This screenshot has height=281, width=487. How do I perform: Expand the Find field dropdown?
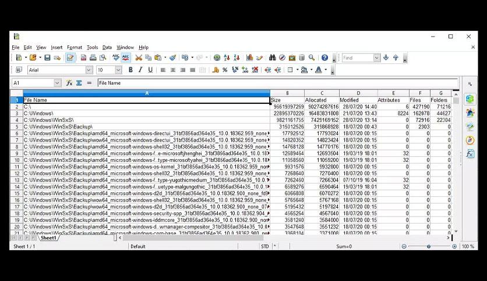click(x=377, y=58)
